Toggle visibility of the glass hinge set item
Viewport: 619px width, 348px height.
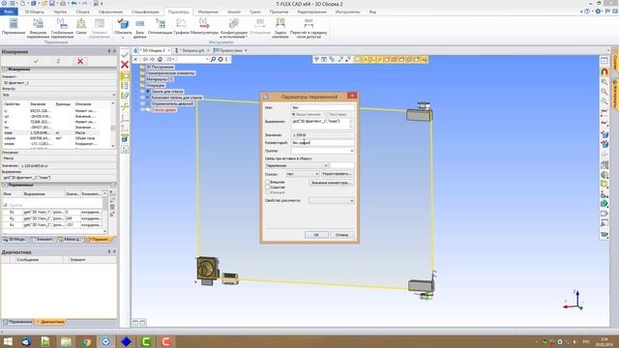tap(143, 98)
